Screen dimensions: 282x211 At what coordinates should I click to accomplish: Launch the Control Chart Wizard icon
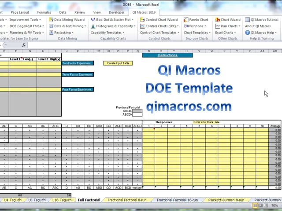(x=142, y=19)
